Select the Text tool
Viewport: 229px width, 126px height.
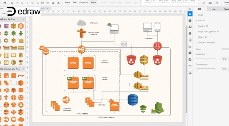point(75,2)
